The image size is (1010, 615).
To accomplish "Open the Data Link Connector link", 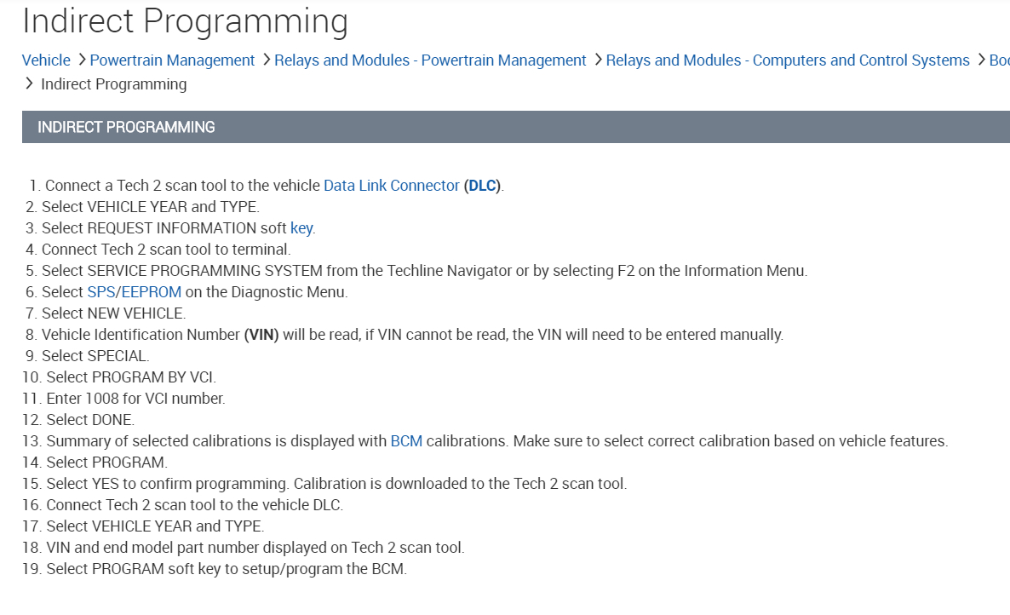I will (392, 186).
